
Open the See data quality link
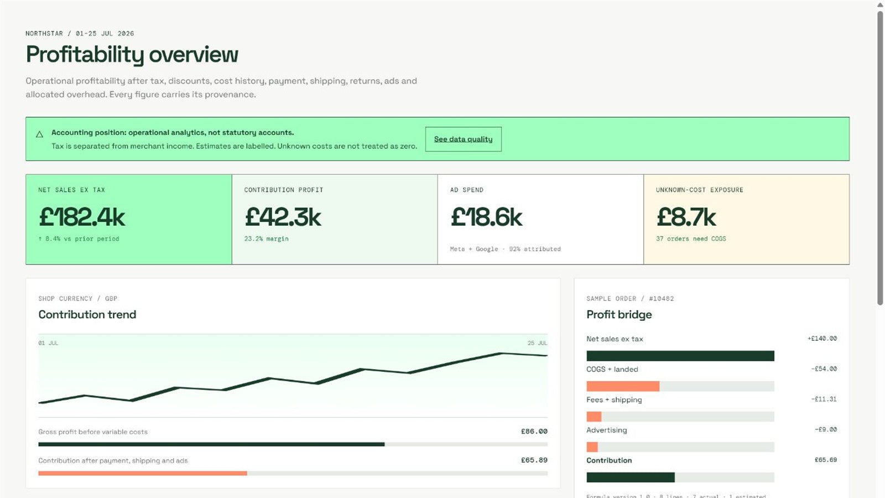pos(463,139)
